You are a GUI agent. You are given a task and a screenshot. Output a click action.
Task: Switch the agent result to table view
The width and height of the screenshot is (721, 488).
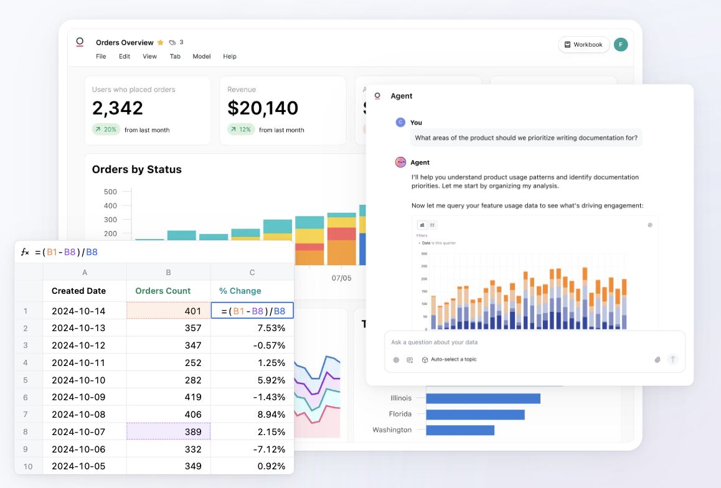(432, 225)
